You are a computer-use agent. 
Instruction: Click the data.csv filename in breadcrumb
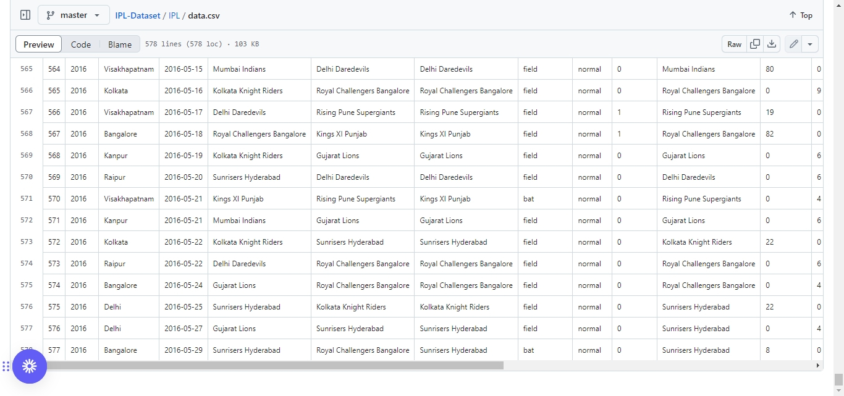[204, 15]
